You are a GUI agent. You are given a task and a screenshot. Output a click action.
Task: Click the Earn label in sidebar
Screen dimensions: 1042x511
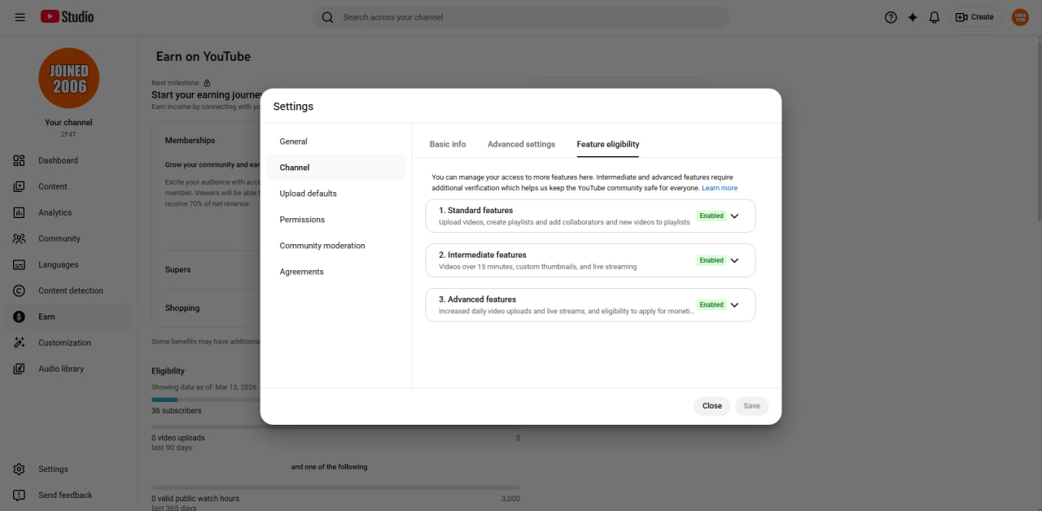tap(46, 317)
